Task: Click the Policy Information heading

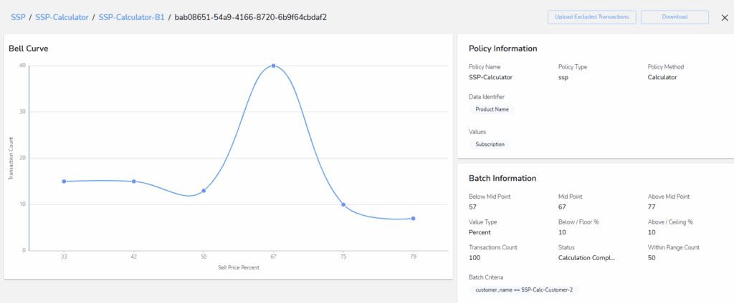Action: pos(502,49)
